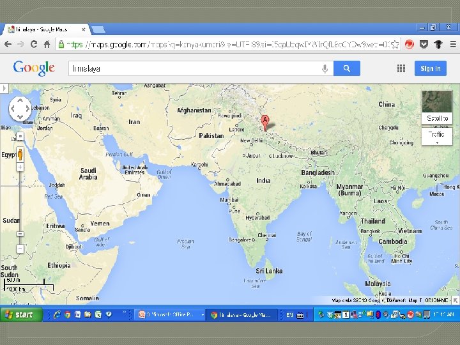Click the red round extension icon

(x=410, y=44)
